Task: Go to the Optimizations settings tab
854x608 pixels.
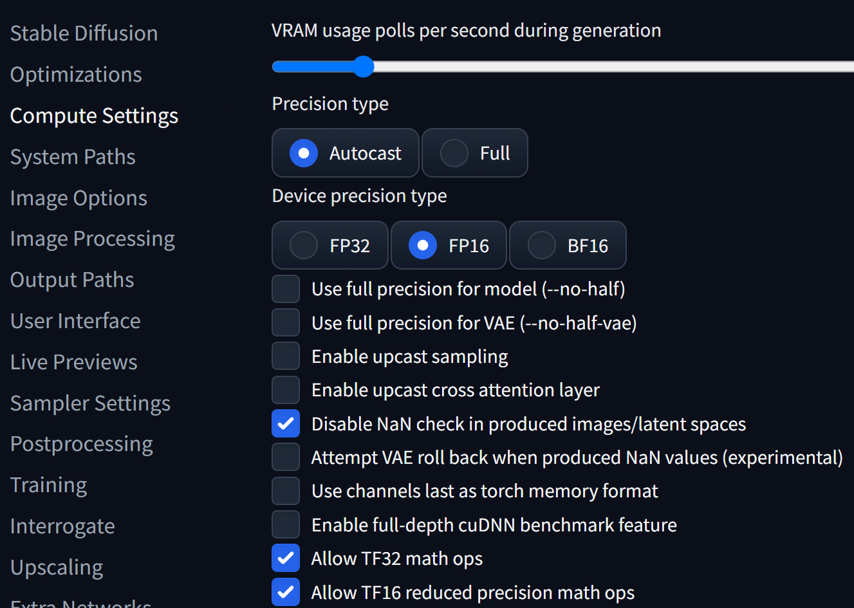Action: [x=76, y=75]
